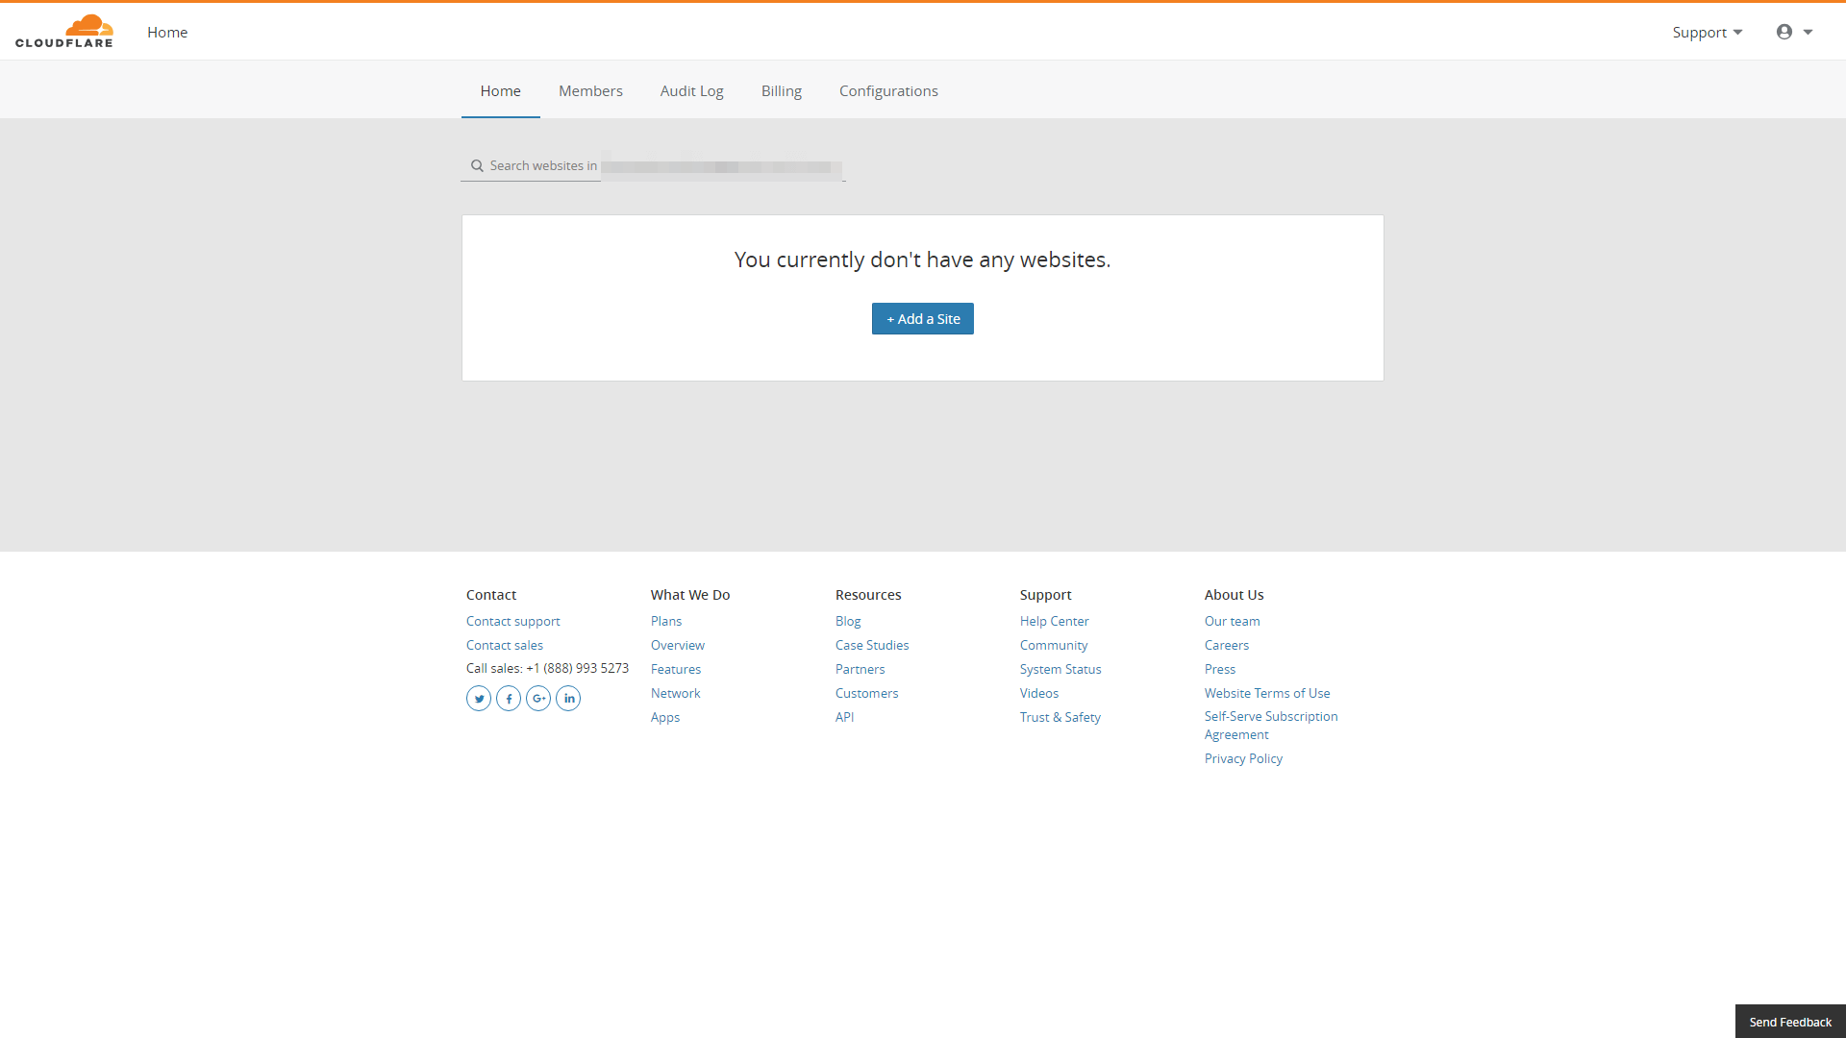Expand the user account menu
The image size is (1846, 1038).
[x=1793, y=31]
